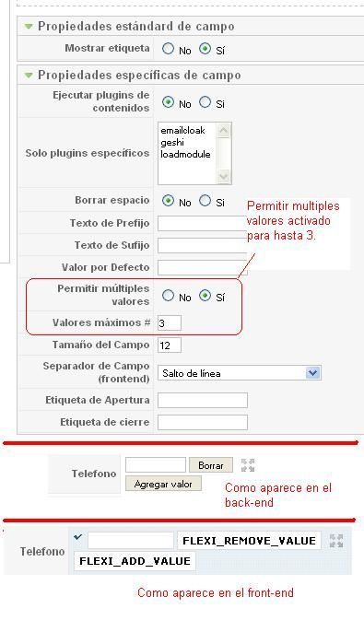
Task: Select Sí for Ejecutar plugins de contenidos
Action: click(x=205, y=102)
